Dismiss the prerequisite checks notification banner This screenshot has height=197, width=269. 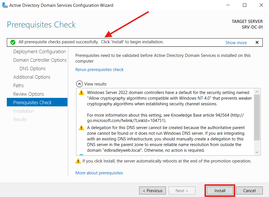coord(257,42)
